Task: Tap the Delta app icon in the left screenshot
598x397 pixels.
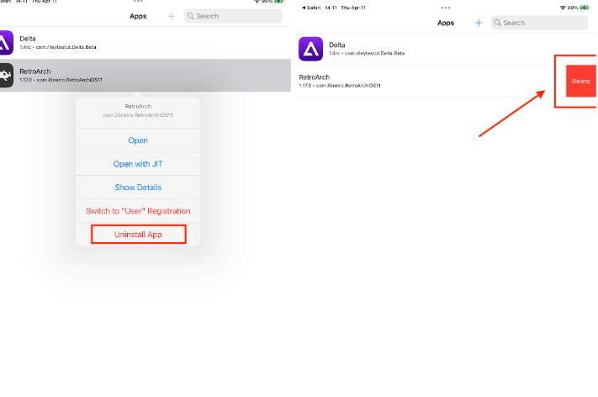Action: [x=5, y=44]
